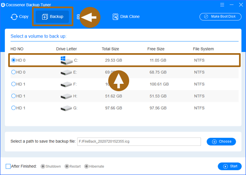Screen dimensions: 246x175
Task: Click the Free Size column header
Action: click(156, 49)
